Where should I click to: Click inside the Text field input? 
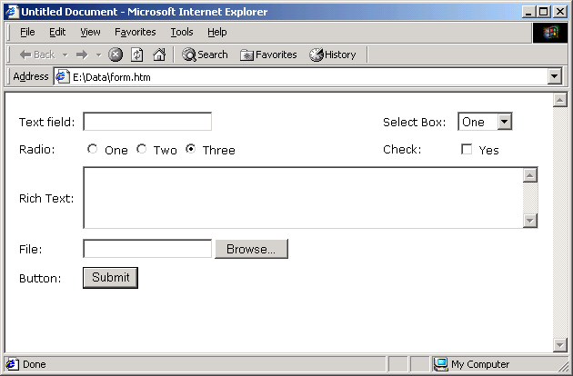tap(147, 122)
